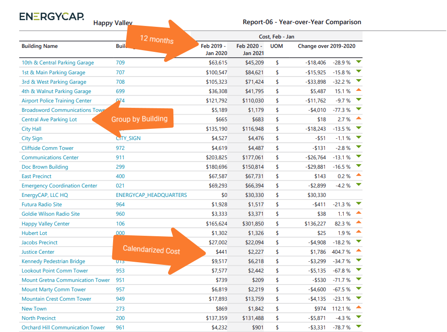
Task: Open Emergency Coordination Center link
Action: coord(59,186)
